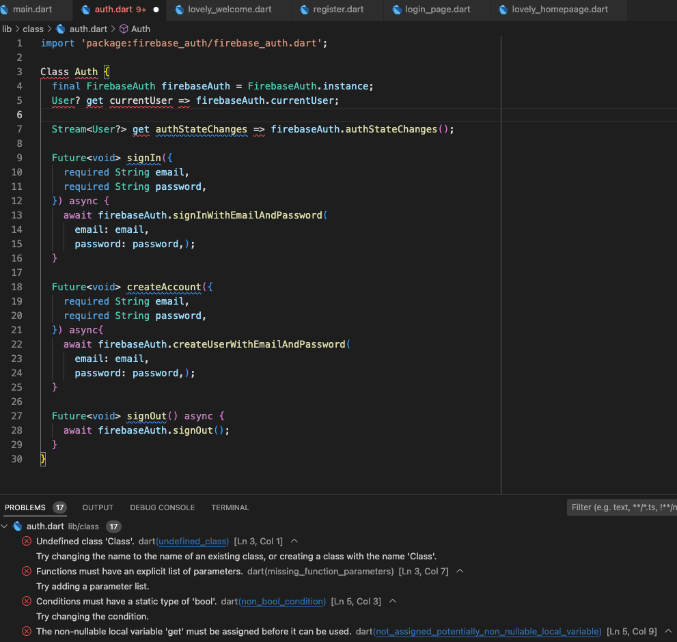Switch to the TERMINAL panel tab
Screen dimensions: 677x642
point(230,507)
